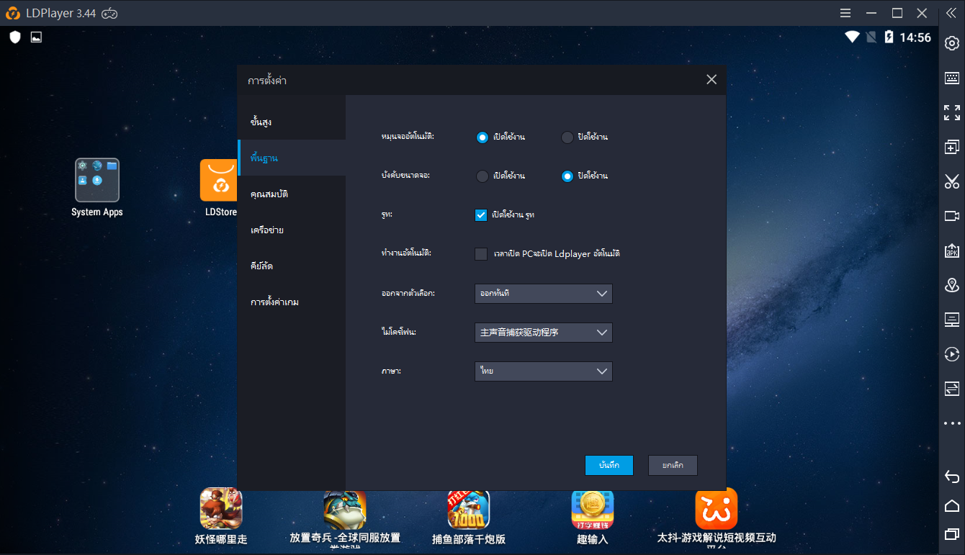Open the virtual GPS location icon

[x=951, y=285]
